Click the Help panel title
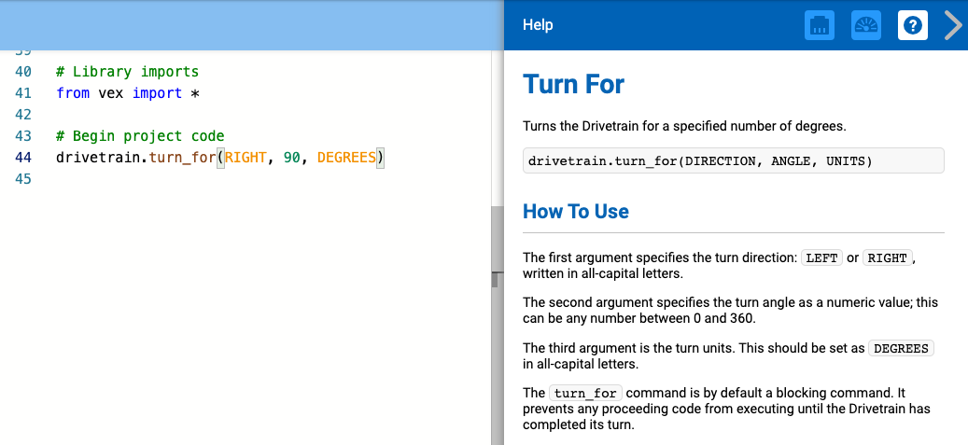The image size is (968, 445). pos(538,25)
